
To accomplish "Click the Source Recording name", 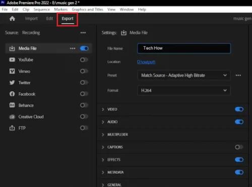I will 31,33.
